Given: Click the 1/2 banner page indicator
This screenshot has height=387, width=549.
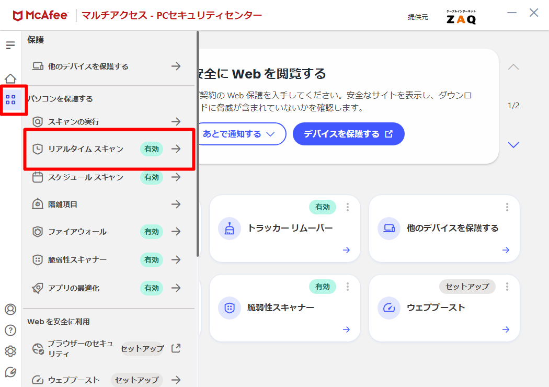Looking at the screenshot, I should tap(513, 106).
